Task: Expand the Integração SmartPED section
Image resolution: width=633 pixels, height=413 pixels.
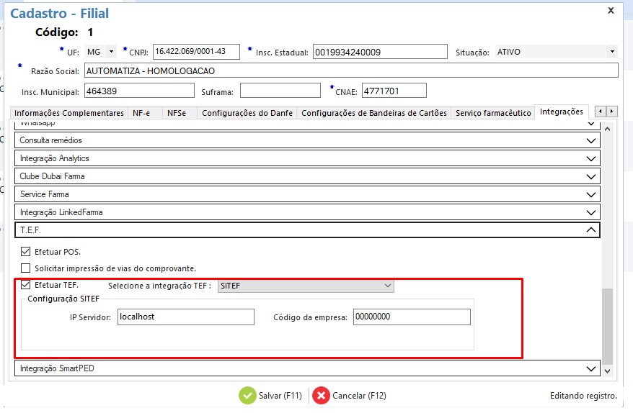Action: (x=591, y=368)
